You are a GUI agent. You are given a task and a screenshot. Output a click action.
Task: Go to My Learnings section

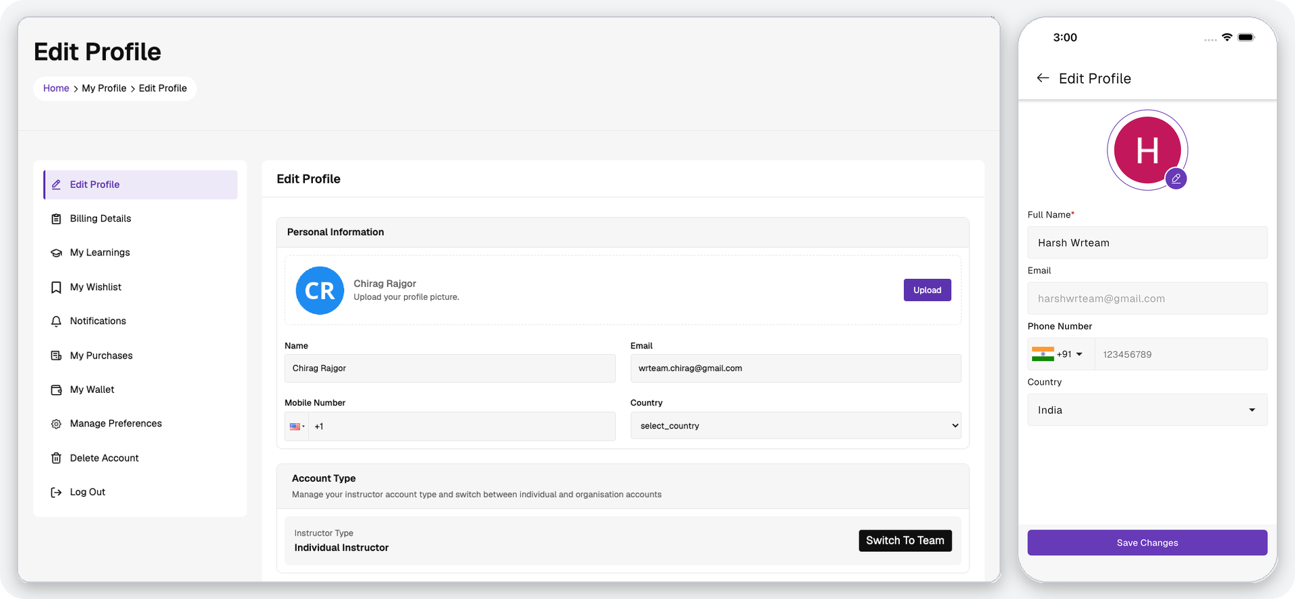[x=140, y=253]
